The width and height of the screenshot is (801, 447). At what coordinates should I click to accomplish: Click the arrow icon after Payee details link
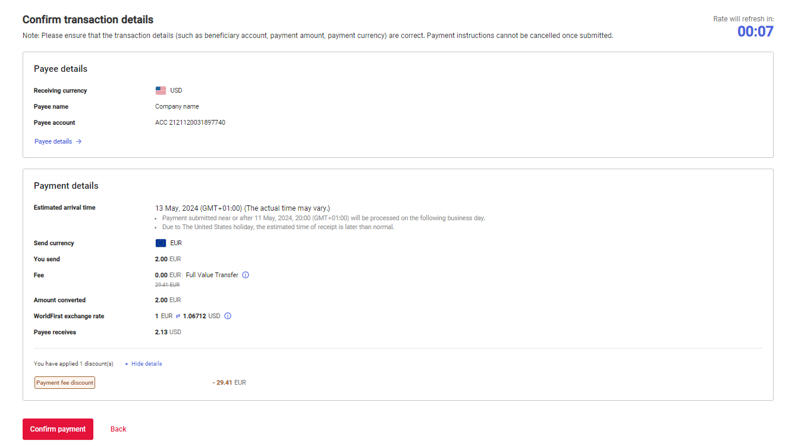[x=78, y=142]
